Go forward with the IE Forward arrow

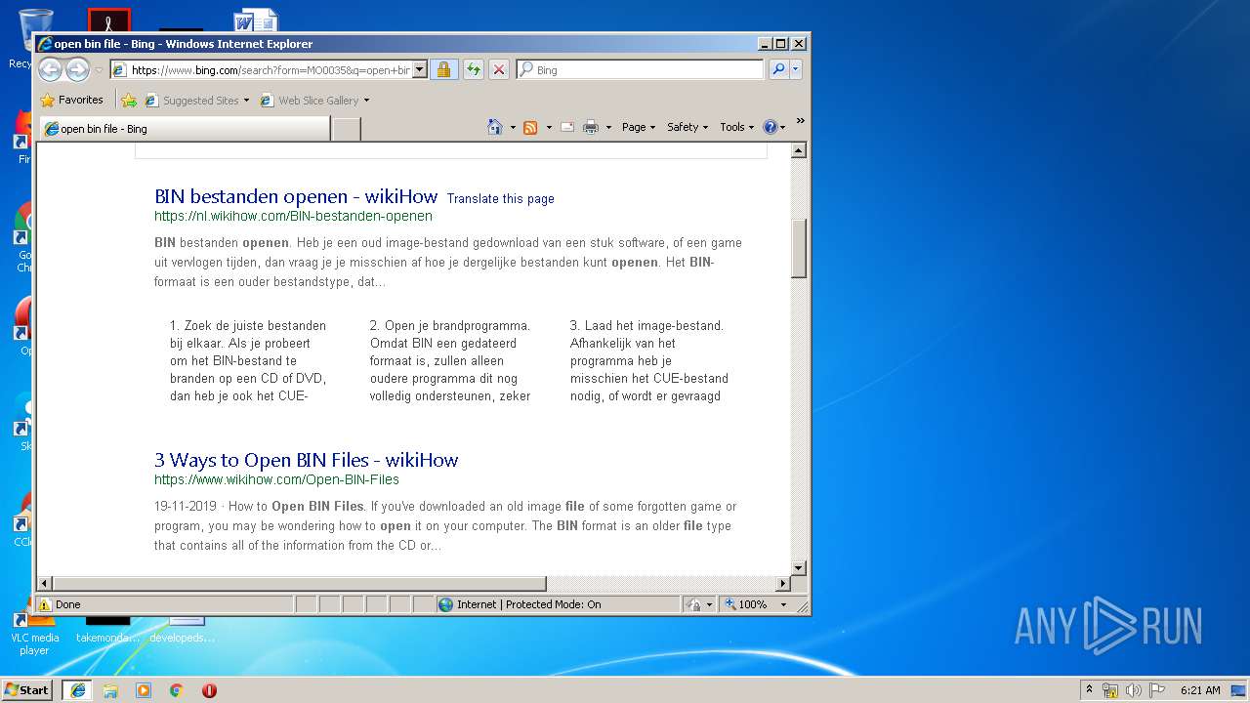click(x=78, y=69)
